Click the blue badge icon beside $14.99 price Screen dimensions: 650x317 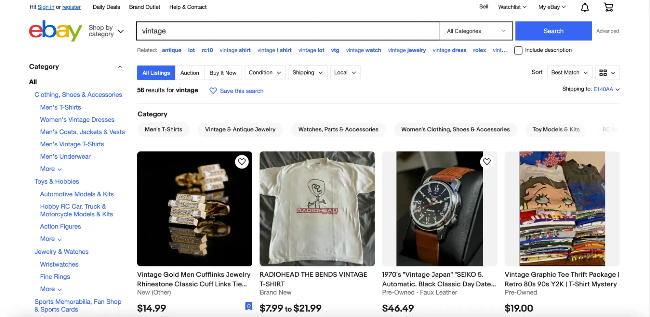[x=249, y=306]
